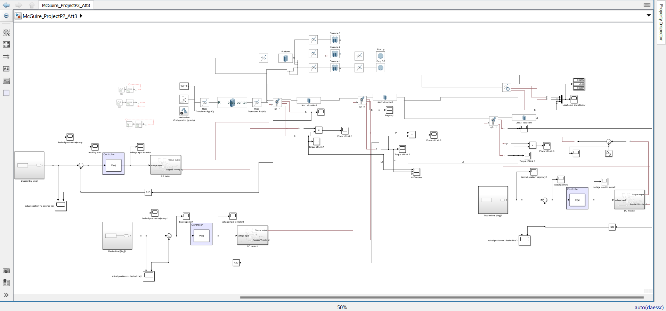Select the McGuire_ProjectP2_Att3 model tab
The width and height of the screenshot is (666, 311).
pyautogui.click(x=66, y=5)
